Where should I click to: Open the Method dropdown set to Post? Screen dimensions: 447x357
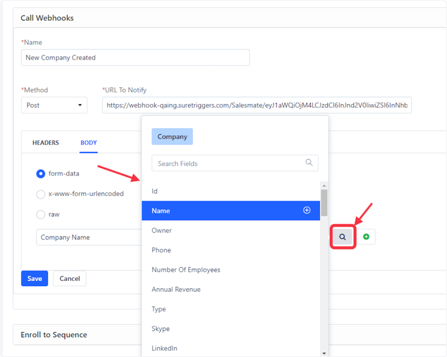[x=54, y=105]
